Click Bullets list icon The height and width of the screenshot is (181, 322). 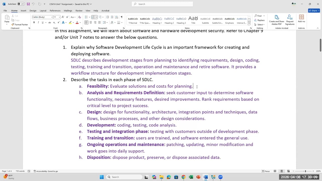click(86, 17)
